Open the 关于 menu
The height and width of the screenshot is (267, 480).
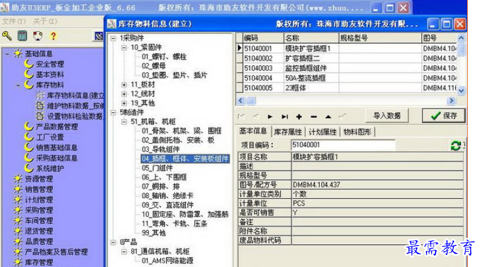point(45,21)
